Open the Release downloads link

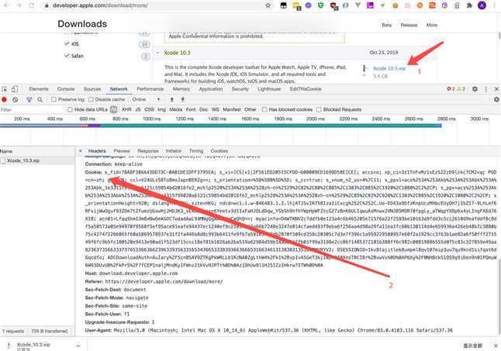pyautogui.click(x=409, y=25)
